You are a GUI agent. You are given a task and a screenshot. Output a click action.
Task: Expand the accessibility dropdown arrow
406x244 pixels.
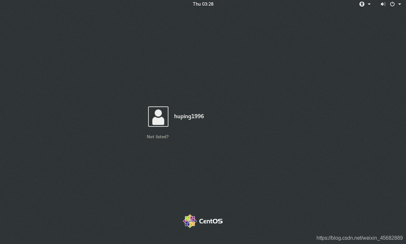tap(369, 4)
